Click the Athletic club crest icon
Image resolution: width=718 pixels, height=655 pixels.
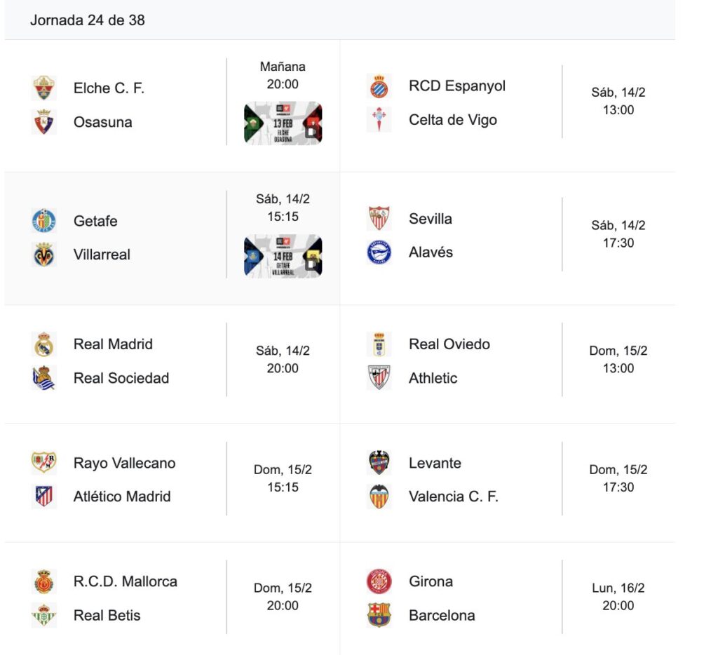pos(379,378)
